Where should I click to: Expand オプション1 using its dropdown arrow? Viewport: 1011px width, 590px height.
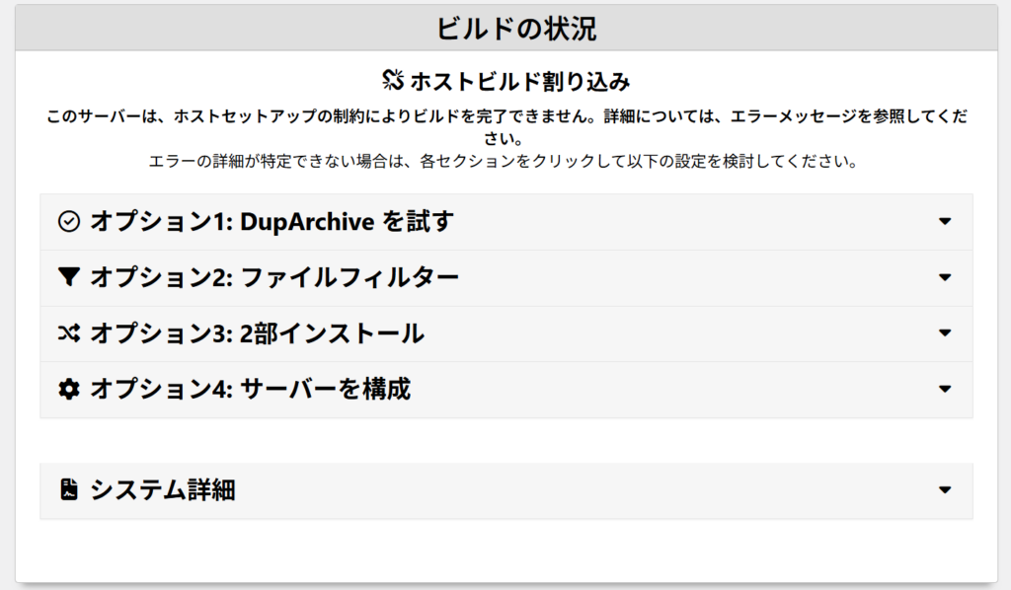(x=945, y=222)
